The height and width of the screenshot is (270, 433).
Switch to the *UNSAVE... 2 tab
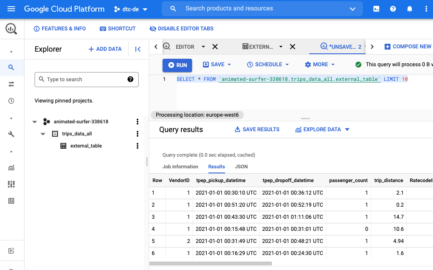[x=341, y=47]
